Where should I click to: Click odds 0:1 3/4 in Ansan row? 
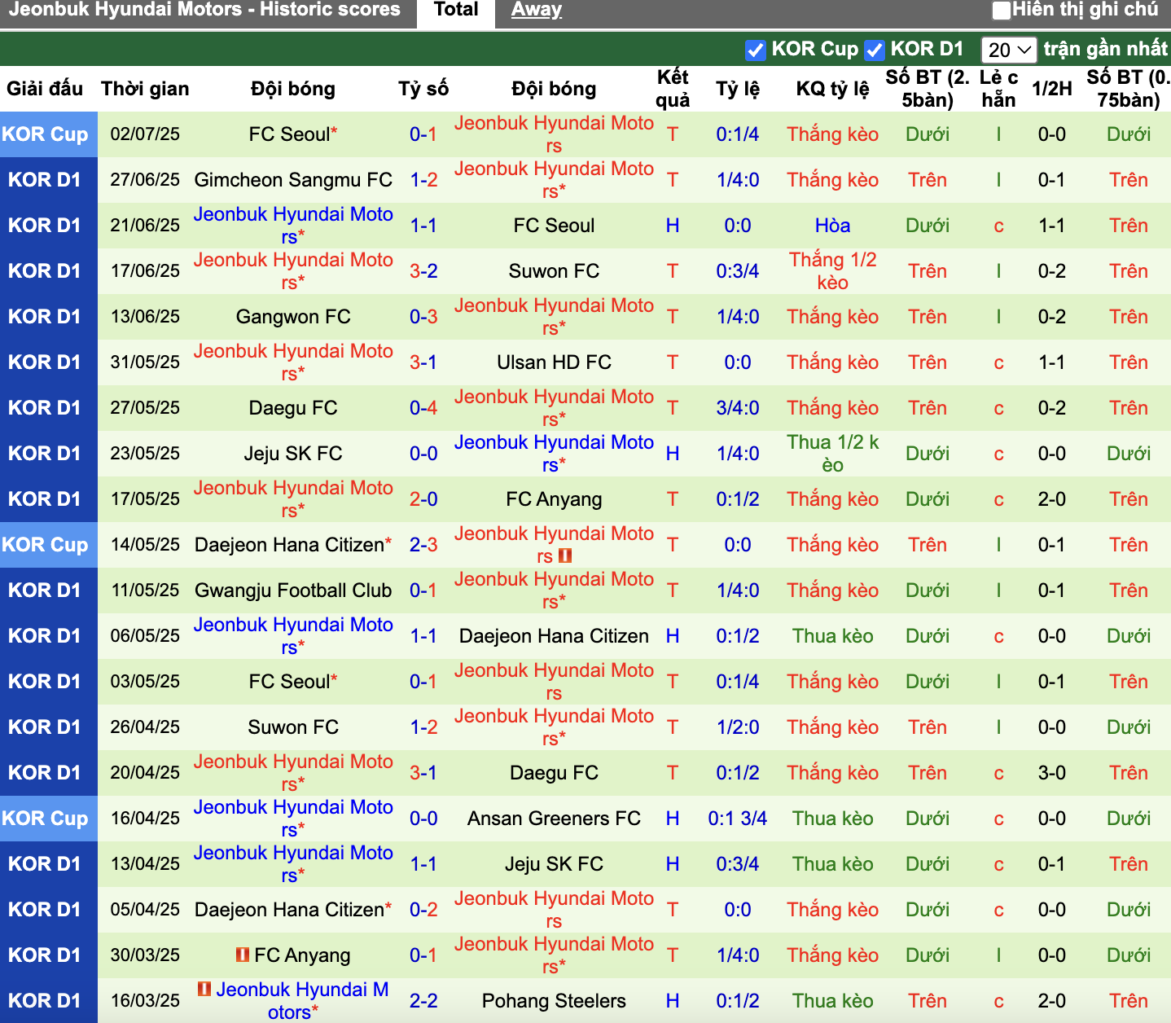(738, 819)
